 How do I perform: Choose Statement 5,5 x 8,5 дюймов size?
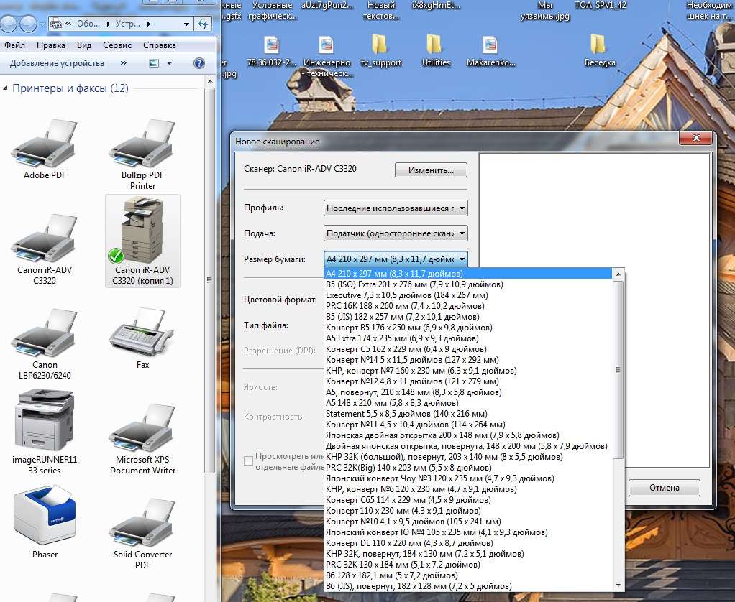tap(468, 413)
